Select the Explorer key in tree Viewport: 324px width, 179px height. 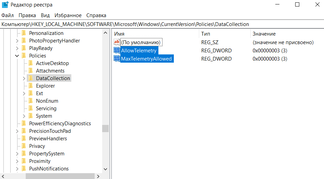[45, 86]
